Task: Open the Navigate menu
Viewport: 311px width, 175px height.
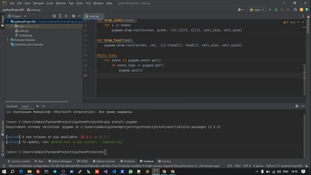Action: pos(38,3)
